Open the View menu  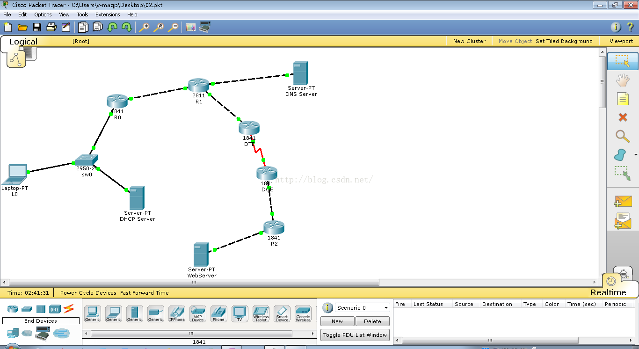pos(64,15)
